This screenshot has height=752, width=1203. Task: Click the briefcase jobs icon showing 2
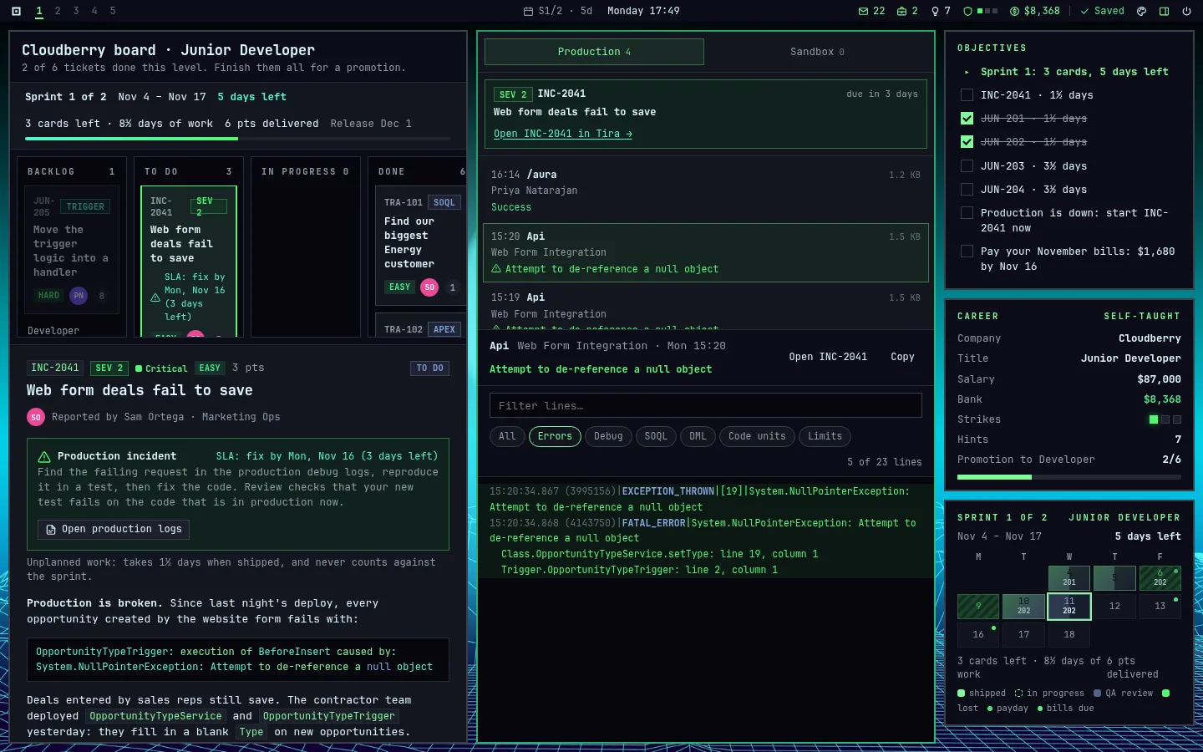[x=901, y=11]
